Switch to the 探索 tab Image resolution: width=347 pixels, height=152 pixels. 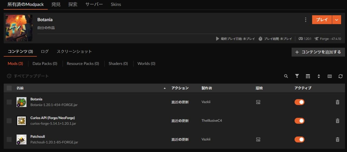(73, 5)
